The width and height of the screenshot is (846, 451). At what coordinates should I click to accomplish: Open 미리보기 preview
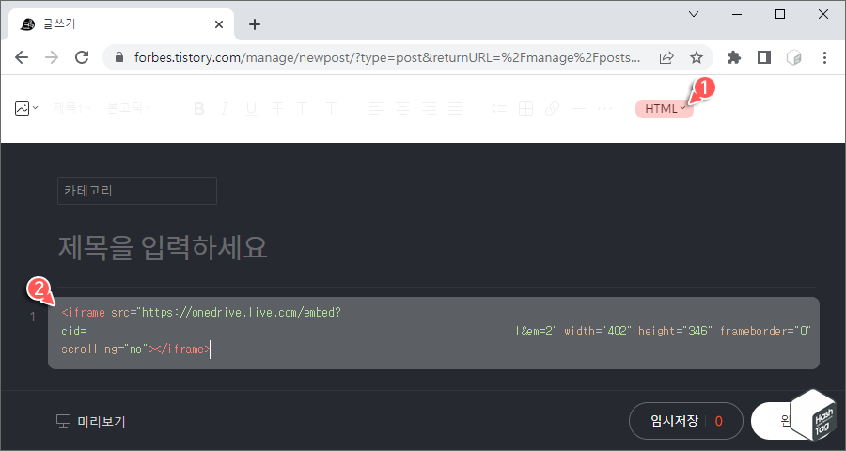90,421
